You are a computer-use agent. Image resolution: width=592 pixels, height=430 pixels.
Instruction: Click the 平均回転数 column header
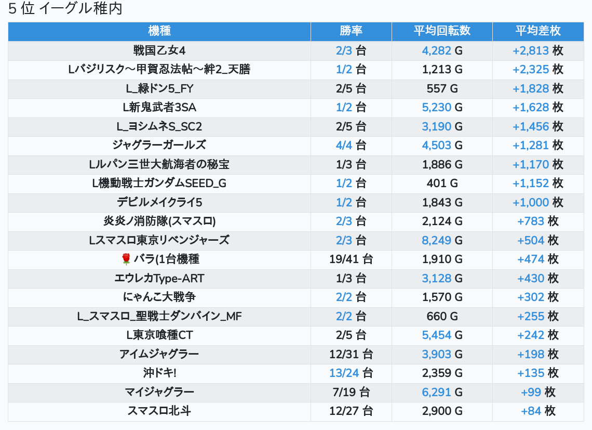pos(442,31)
